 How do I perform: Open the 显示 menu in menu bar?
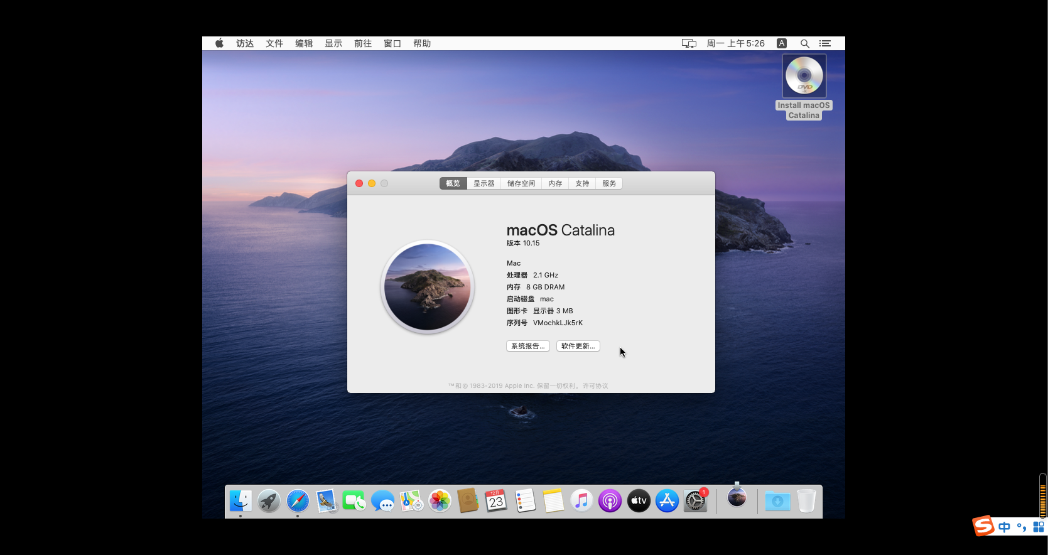click(x=333, y=43)
